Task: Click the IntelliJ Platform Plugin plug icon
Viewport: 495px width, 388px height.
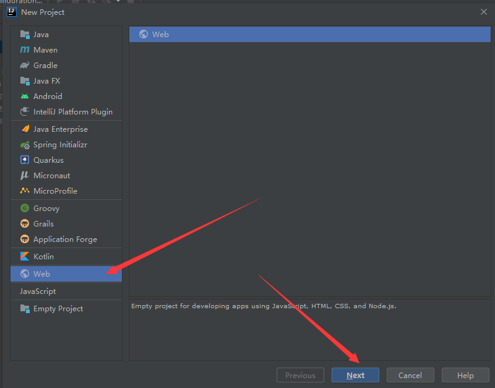Action: (x=25, y=111)
